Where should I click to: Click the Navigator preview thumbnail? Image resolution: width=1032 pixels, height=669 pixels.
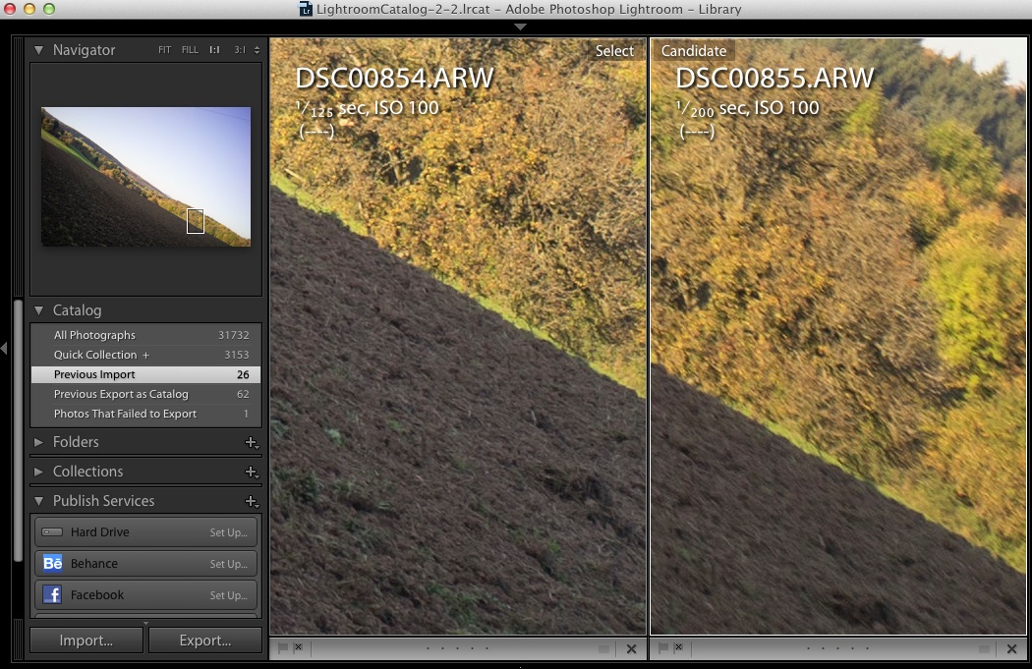pyautogui.click(x=145, y=177)
